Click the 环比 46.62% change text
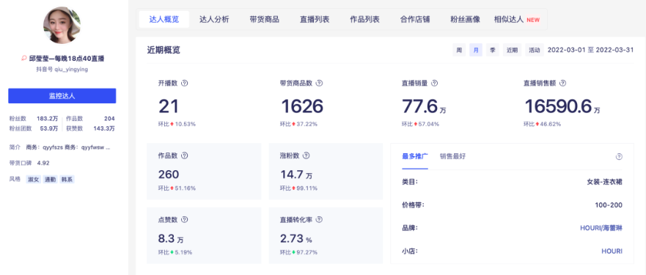The image size is (646, 275). (x=542, y=124)
